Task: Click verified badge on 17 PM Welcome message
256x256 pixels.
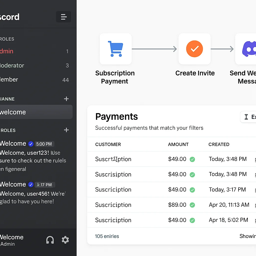Action: point(31,185)
